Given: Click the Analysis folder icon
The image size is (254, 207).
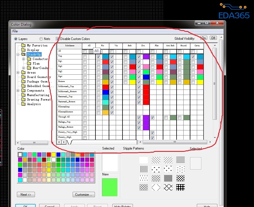Looking at the screenshot, I should point(23,104).
